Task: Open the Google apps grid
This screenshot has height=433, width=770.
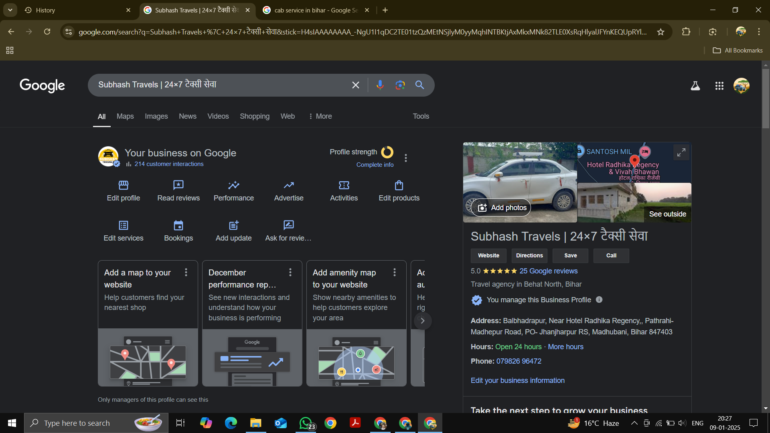Action: [719, 86]
